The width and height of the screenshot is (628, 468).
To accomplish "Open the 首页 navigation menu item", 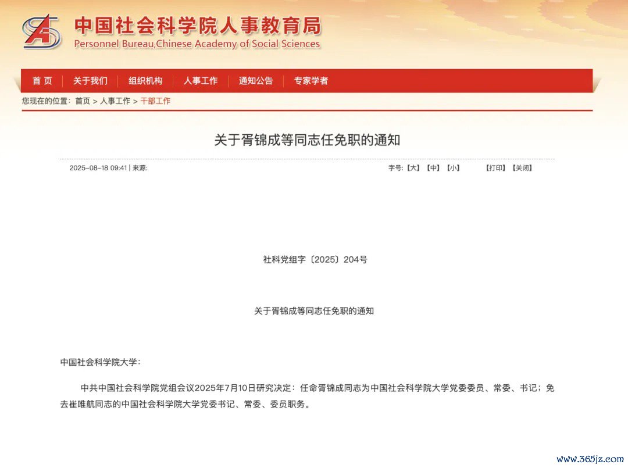I will coord(42,81).
